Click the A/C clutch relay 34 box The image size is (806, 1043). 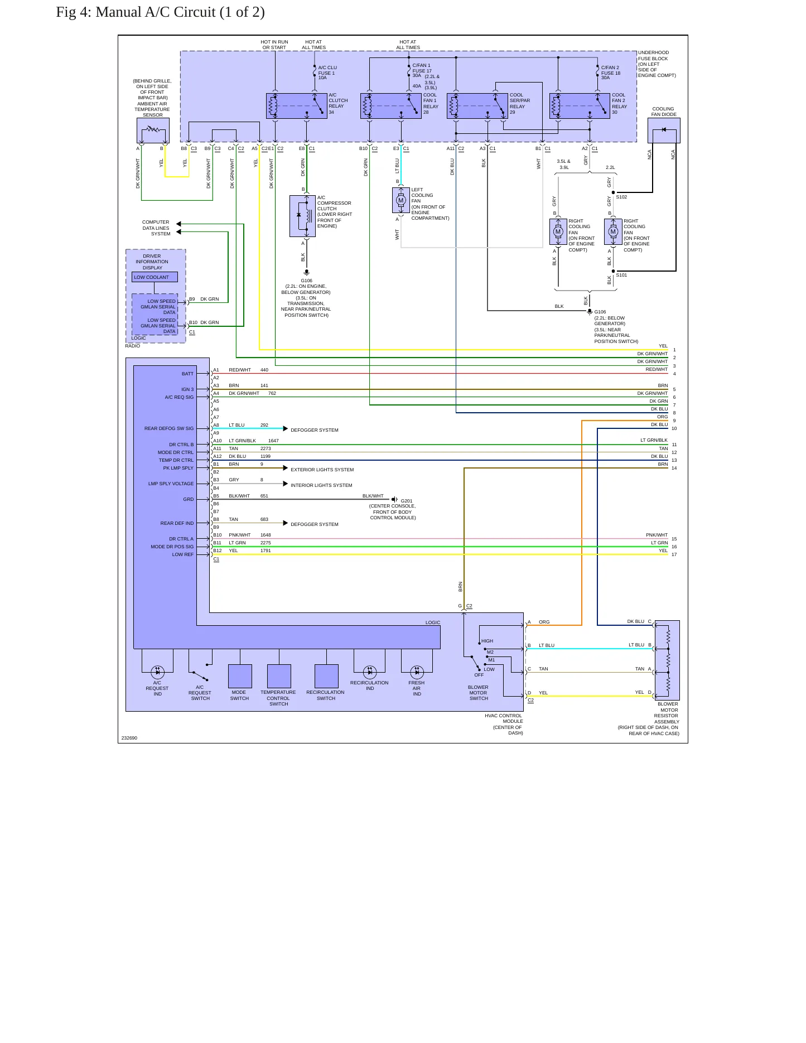pos(297,106)
